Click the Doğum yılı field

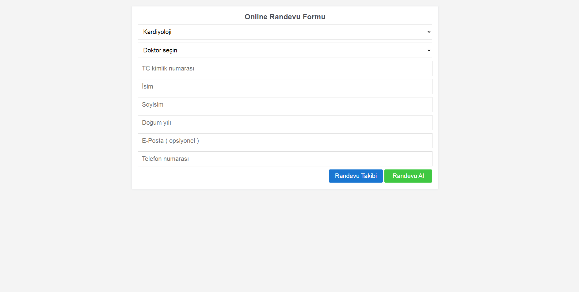click(285, 123)
